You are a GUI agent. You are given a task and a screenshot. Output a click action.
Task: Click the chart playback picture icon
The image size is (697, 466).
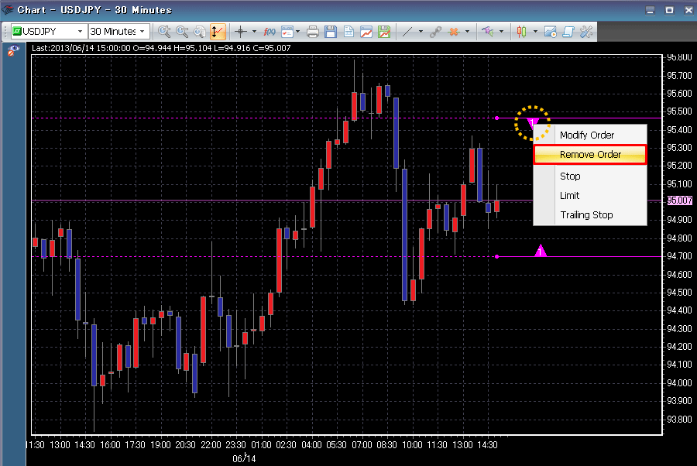point(551,32)
